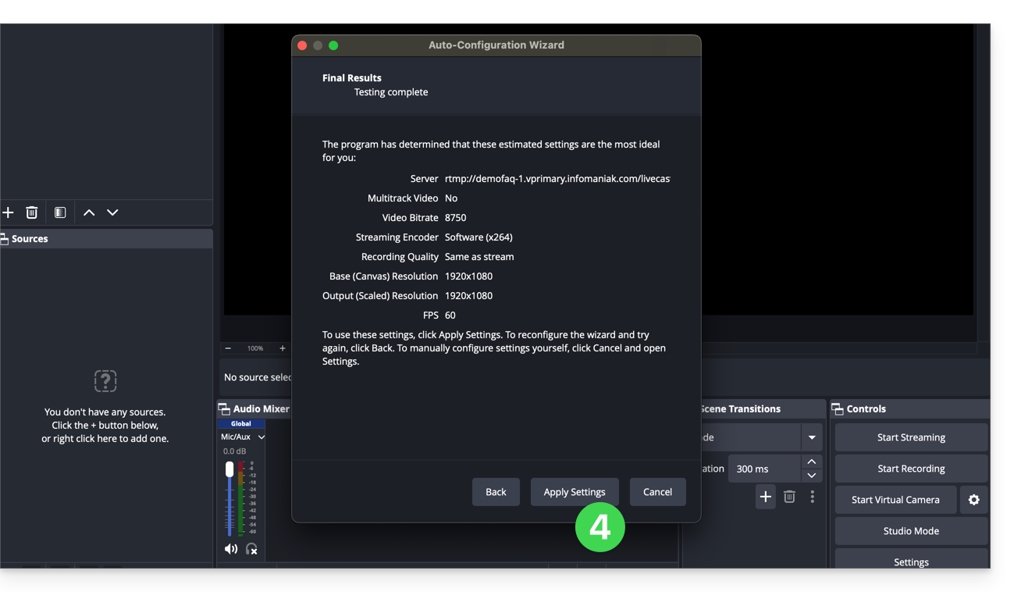Viewport: 1014px width, 592px height.
Task: Click the add scene plus icon above Sources
Action: 9,212
